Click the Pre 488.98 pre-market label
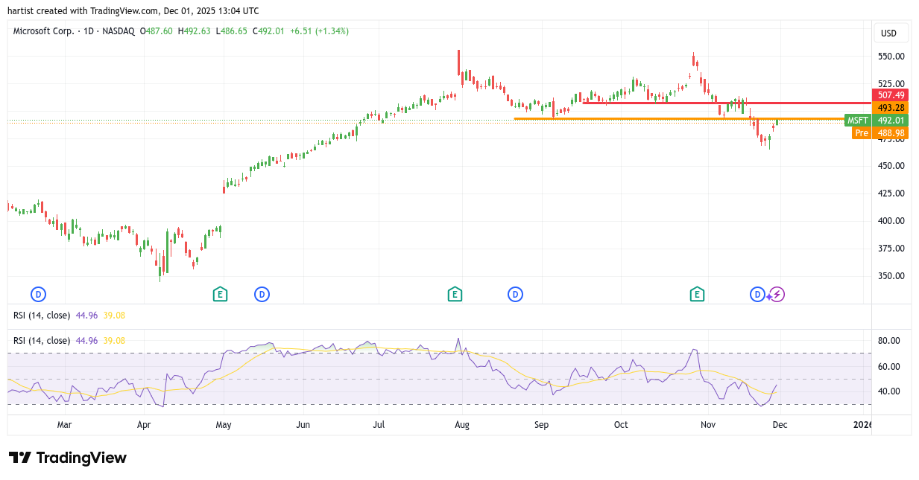The image size is (919, 480). pos(879,132)
